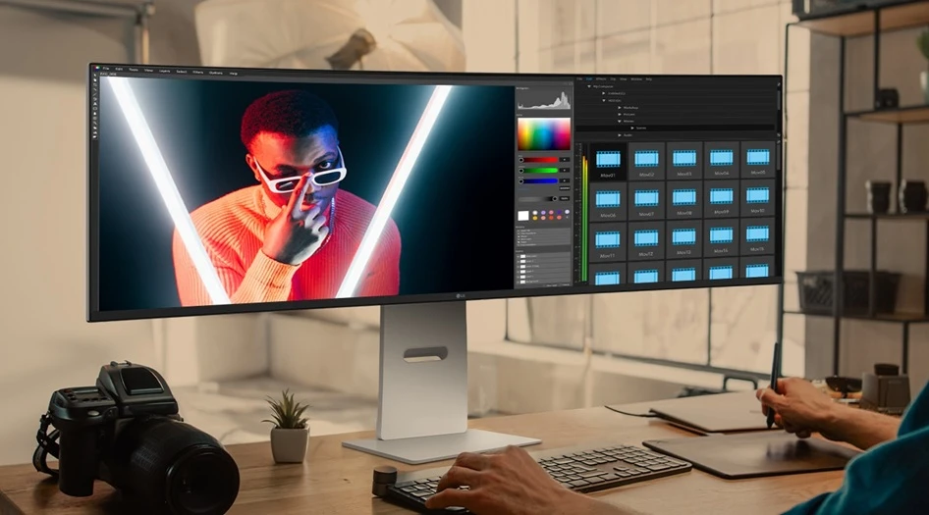Click the green channel color slider
This screenshot has height=515, width=929.
[538, 170]
